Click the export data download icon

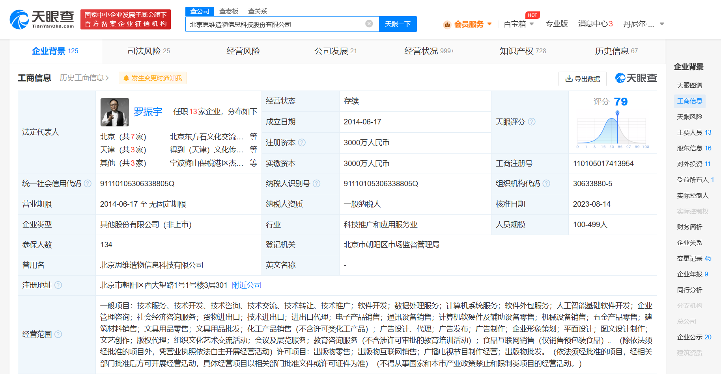569,79
